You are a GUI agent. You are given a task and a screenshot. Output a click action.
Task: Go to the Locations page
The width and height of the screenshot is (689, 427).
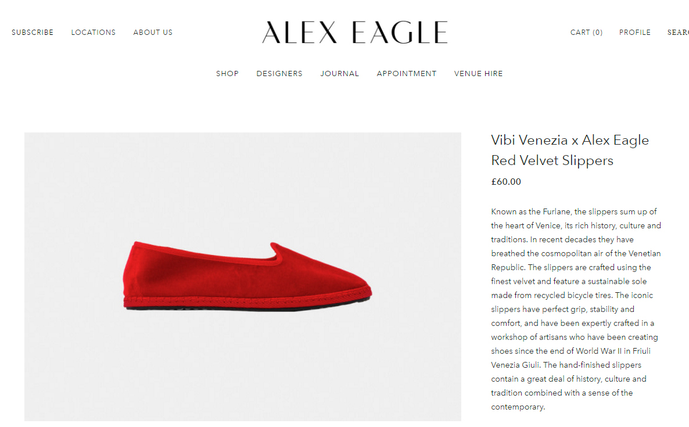point(93,33)
